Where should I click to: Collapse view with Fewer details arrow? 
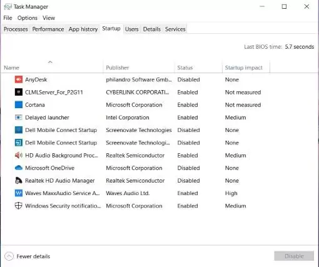pos(9,256)
